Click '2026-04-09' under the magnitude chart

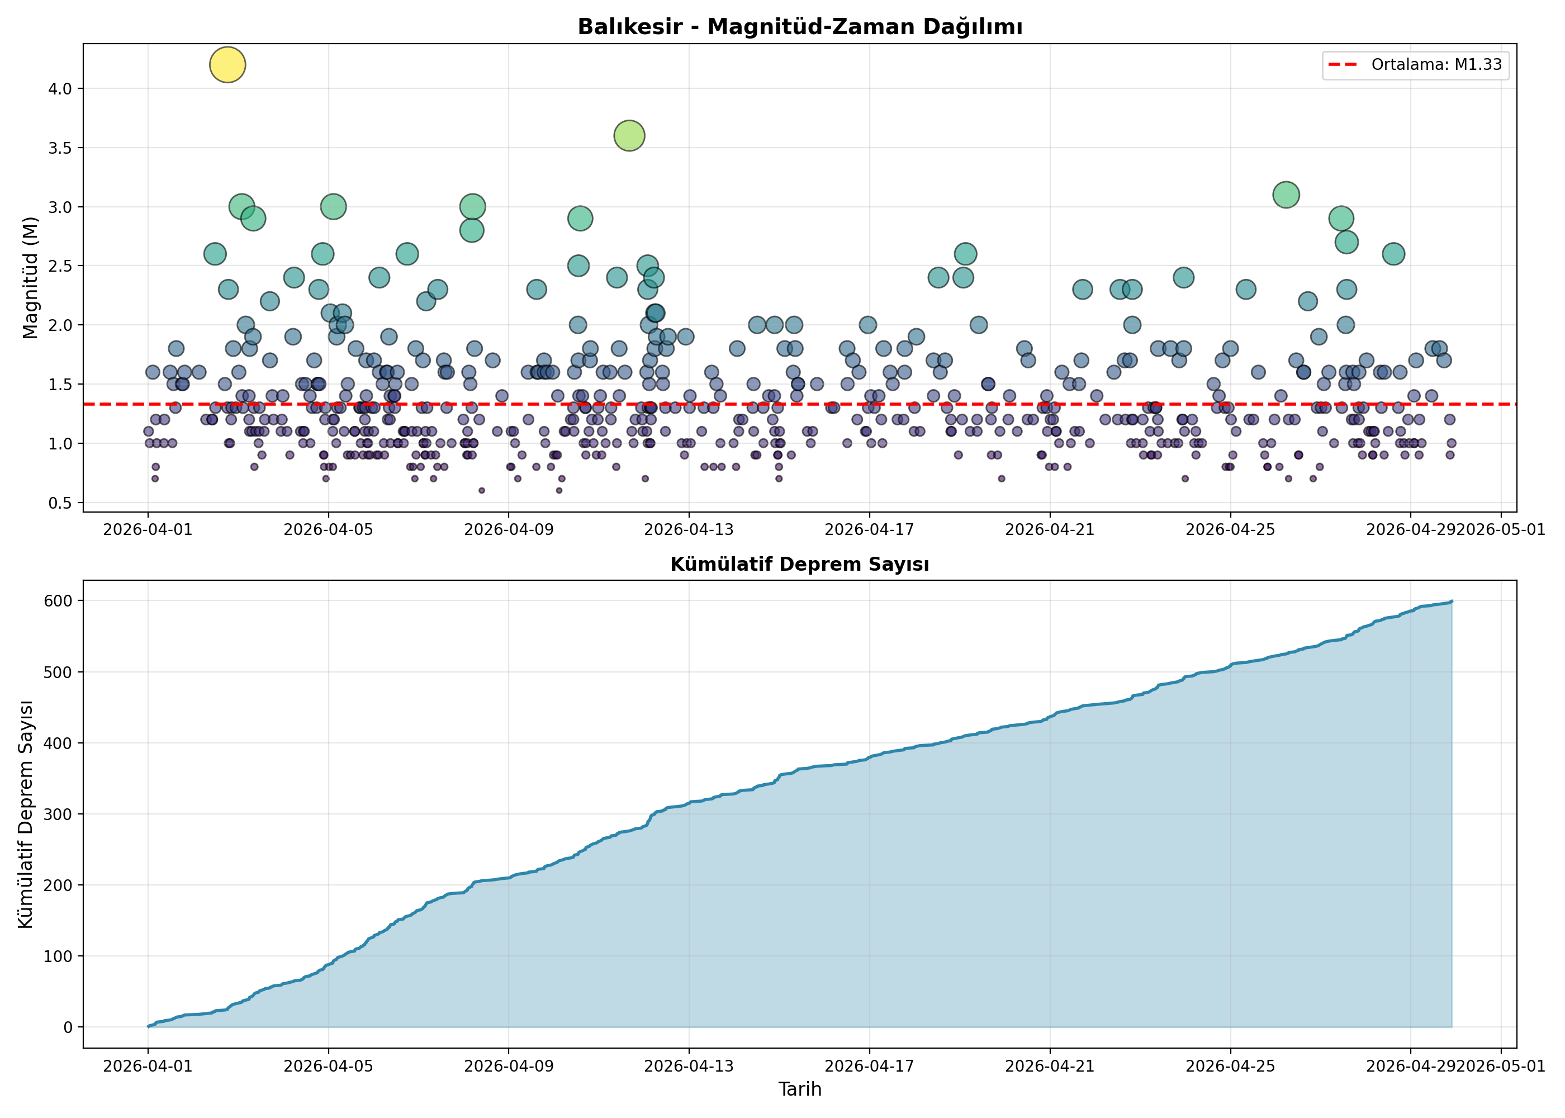point(509,529)
